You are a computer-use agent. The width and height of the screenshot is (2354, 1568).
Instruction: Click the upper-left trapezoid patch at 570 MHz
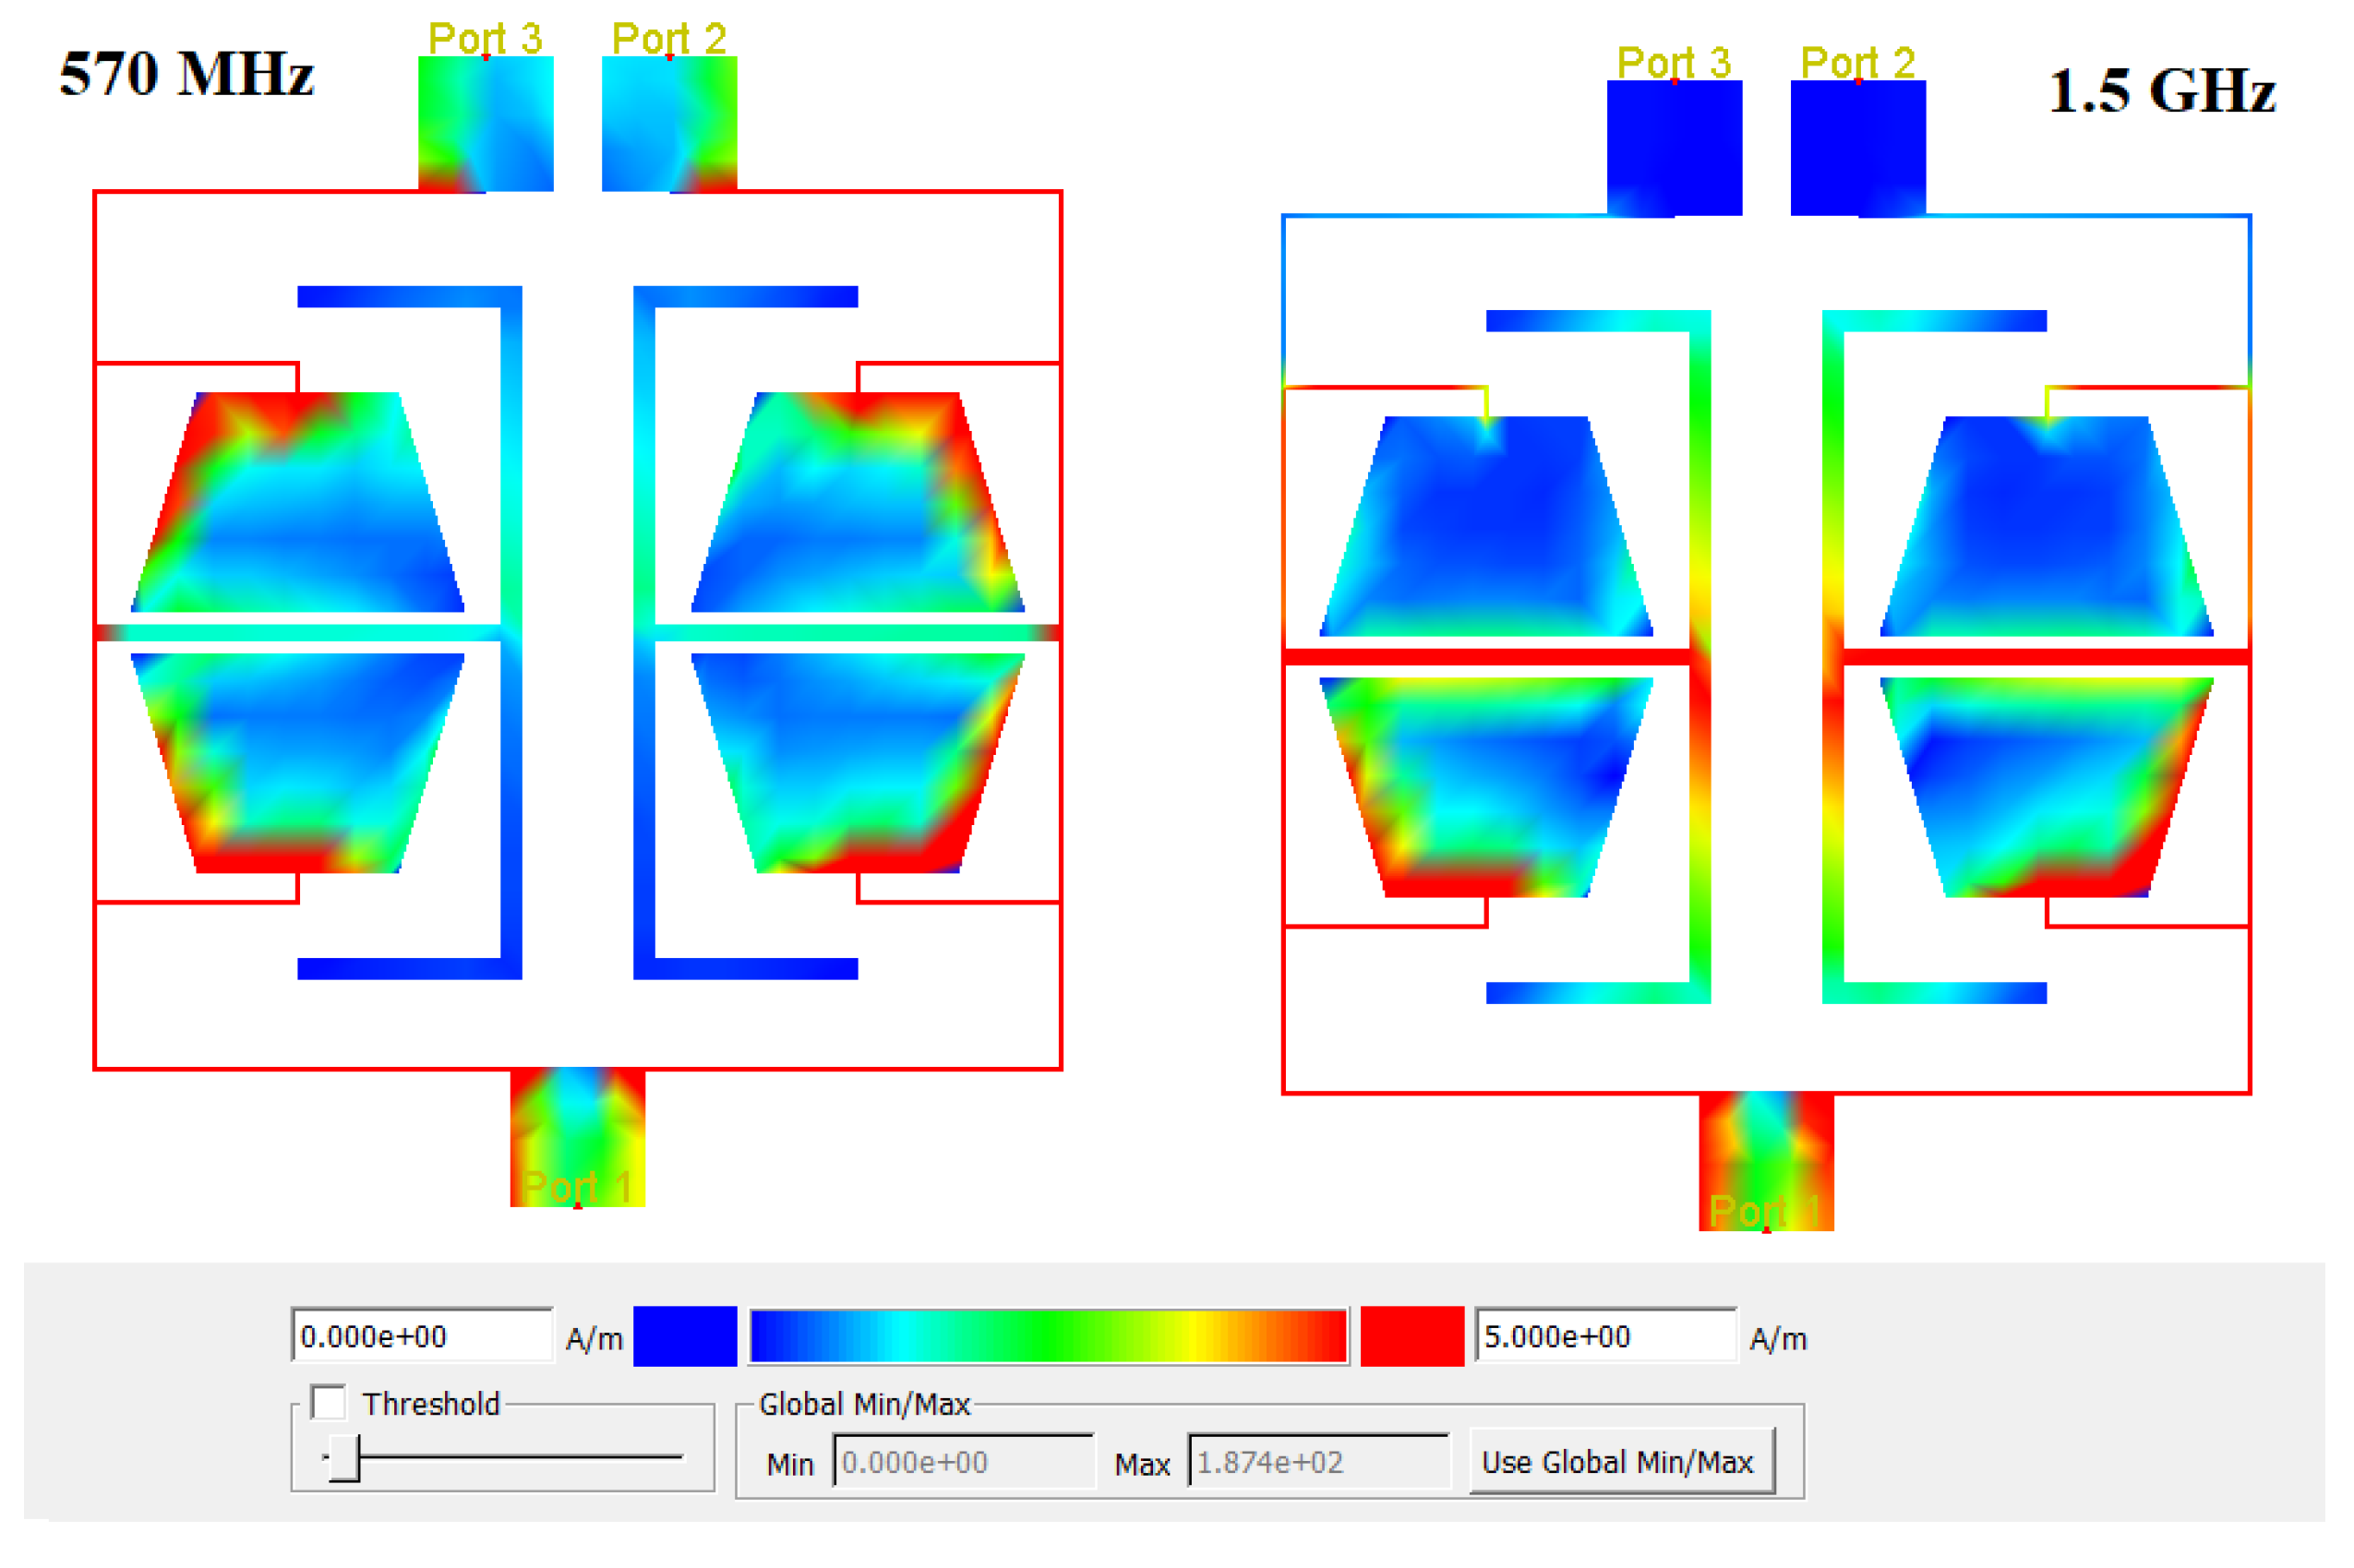[x=298, y=502]
